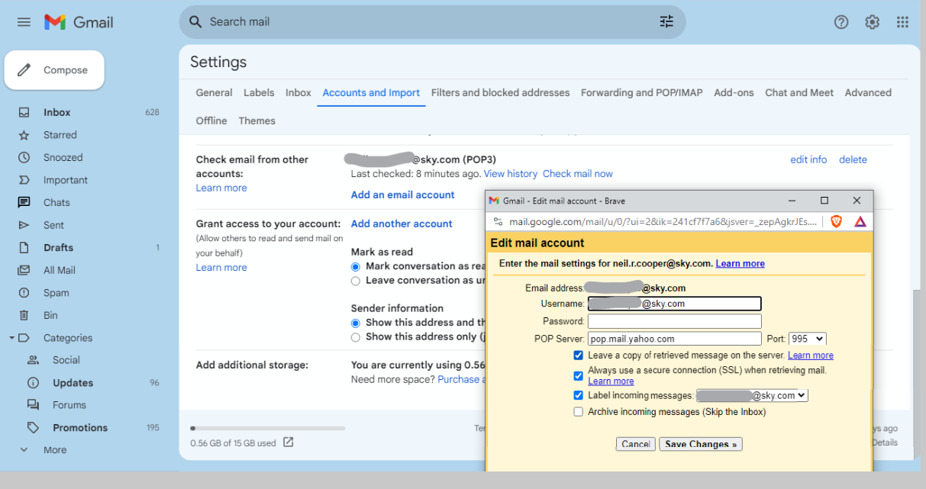Open the Gmail help icon

pyautogui.click(x=841, y=22)
